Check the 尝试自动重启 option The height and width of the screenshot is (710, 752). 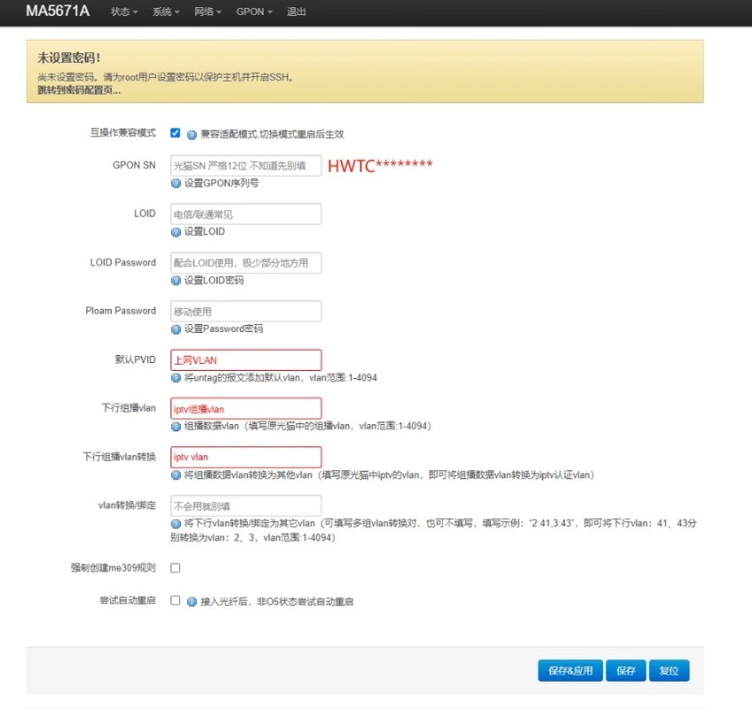174,601
